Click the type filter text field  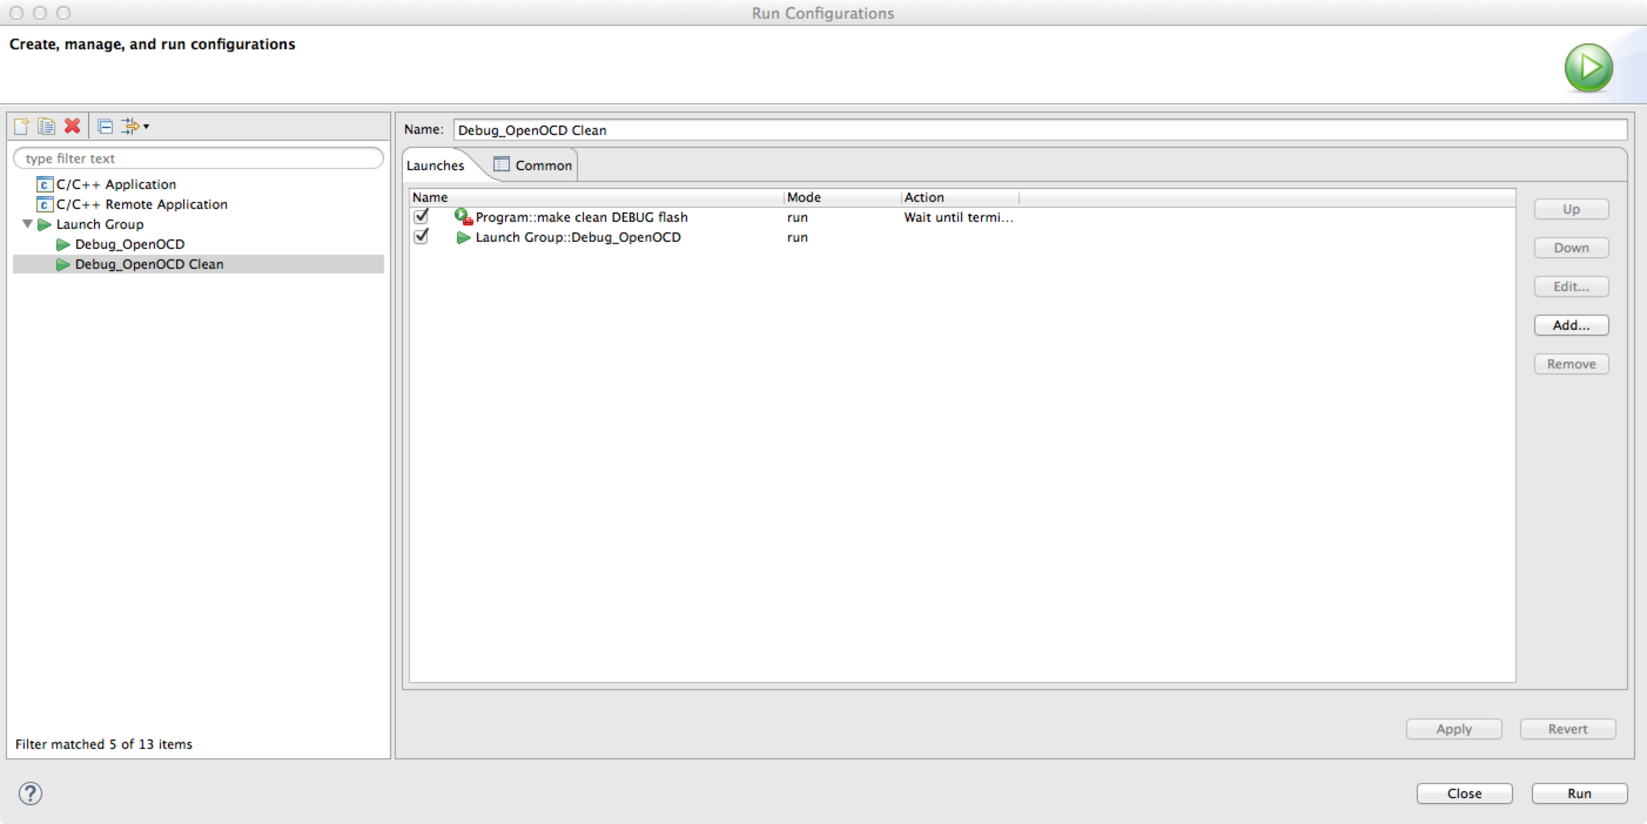tap(198, 158)
